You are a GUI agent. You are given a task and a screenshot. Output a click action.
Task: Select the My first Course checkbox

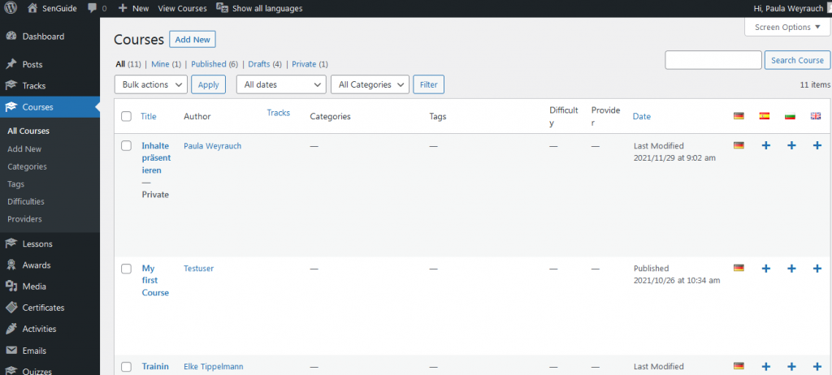tap(126, 268)
